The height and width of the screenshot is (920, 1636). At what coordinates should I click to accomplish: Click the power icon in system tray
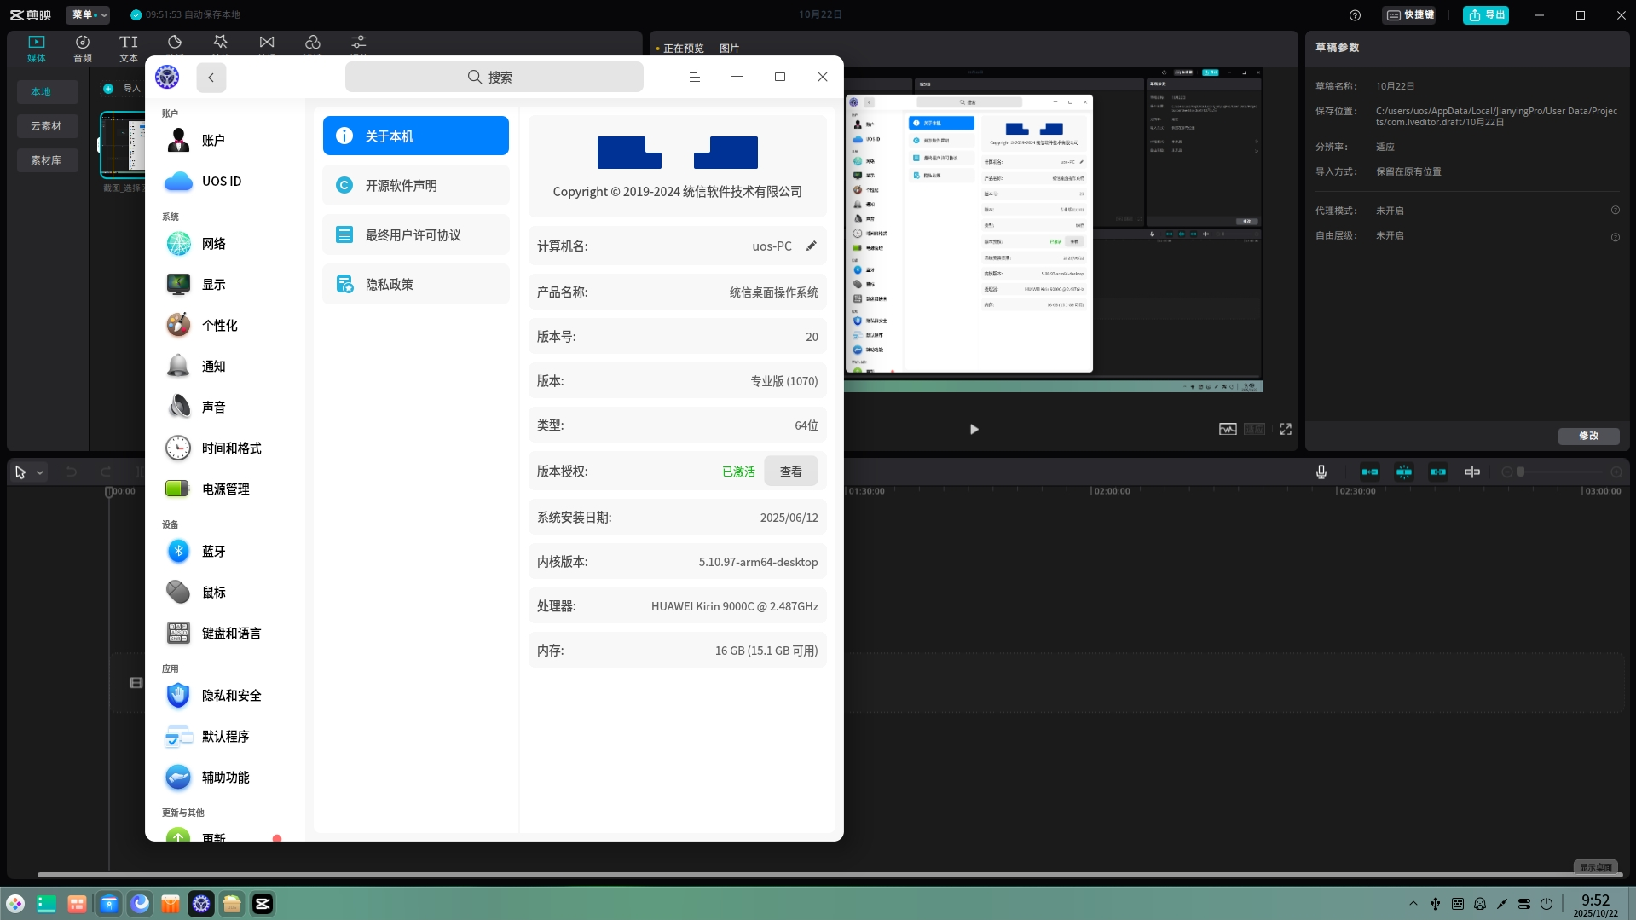[x=1546, y=904]
